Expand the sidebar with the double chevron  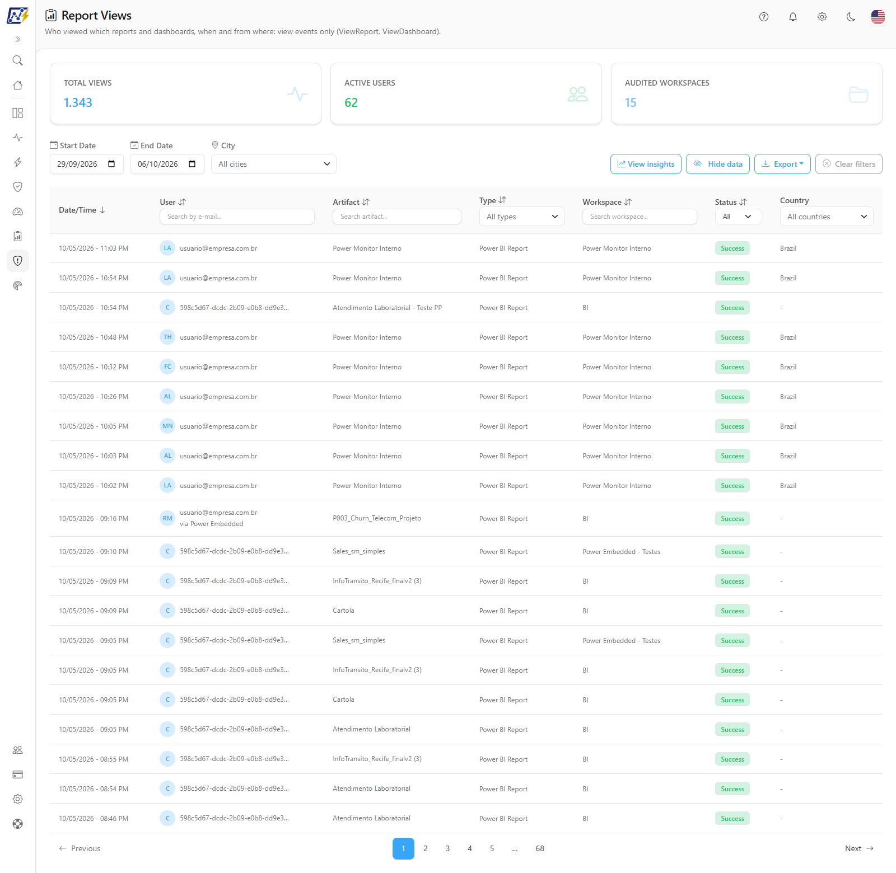[x=18, y=39]
